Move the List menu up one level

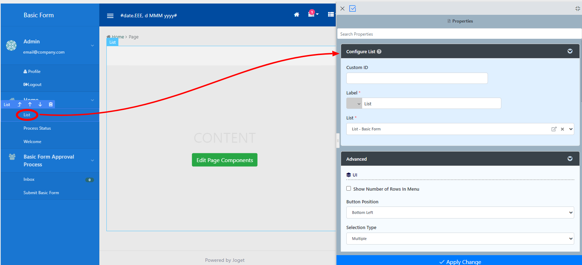pos(20,104)
